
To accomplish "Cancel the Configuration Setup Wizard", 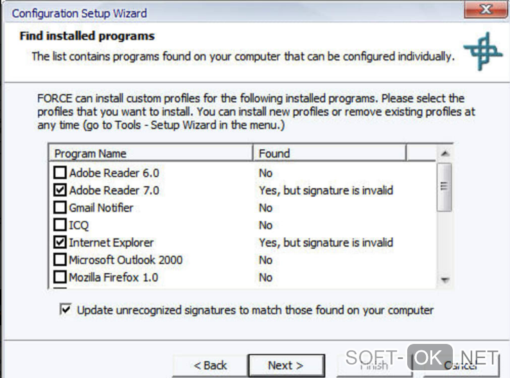I will click(x=461, y=365).
